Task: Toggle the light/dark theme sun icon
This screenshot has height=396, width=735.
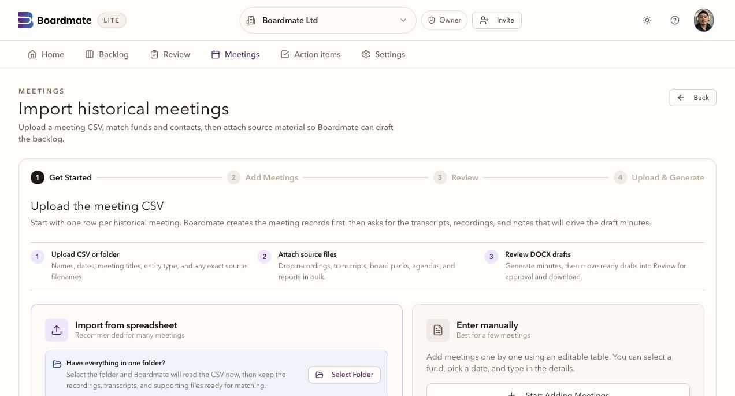Action: [647, 20]
